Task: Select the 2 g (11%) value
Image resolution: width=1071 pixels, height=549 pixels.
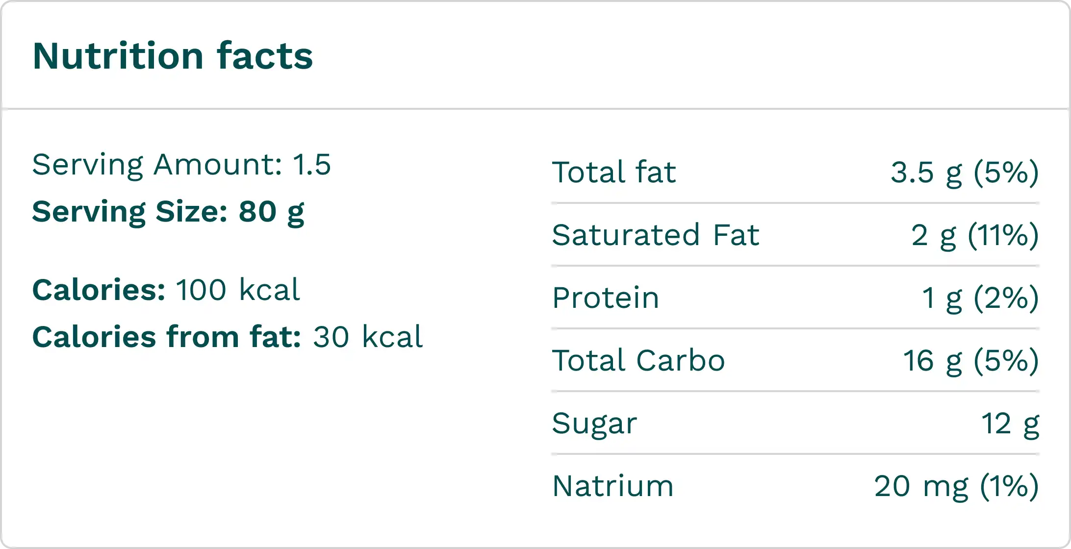Action: 975,235
